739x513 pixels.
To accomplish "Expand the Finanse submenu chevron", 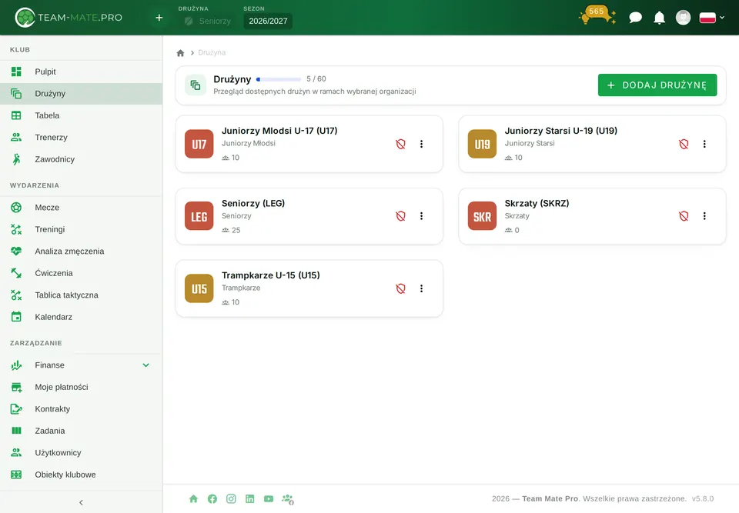I will (146, 365).
